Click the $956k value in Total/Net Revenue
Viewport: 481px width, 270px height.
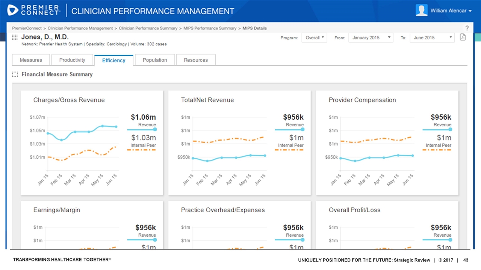tap(293, 117)
